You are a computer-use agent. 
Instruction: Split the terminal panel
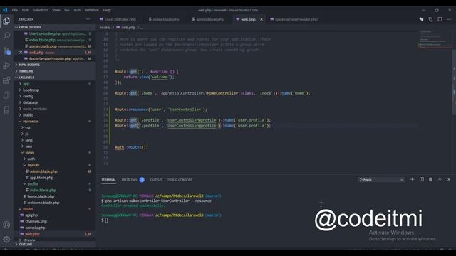[421, 180]
